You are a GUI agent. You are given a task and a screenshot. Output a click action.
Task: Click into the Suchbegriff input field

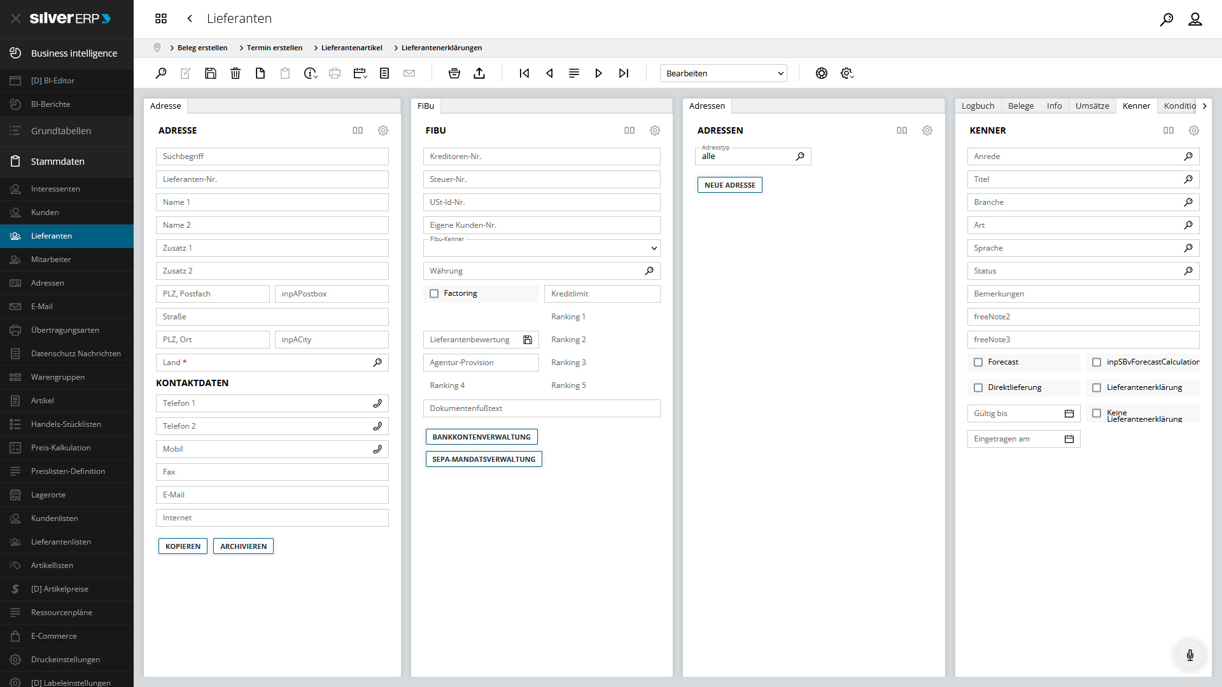click(272, 156)
